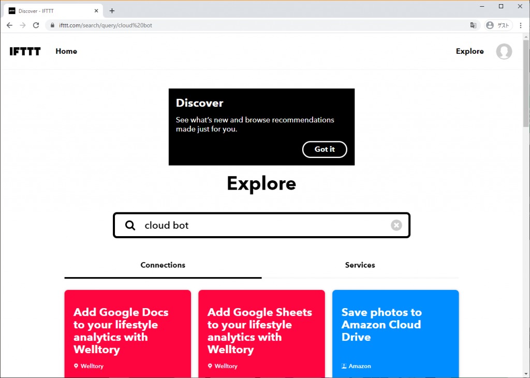The image size is (530, 378).
Task: Select the Discover - IFTTT browser tab
Action: (x=53, y=11)
